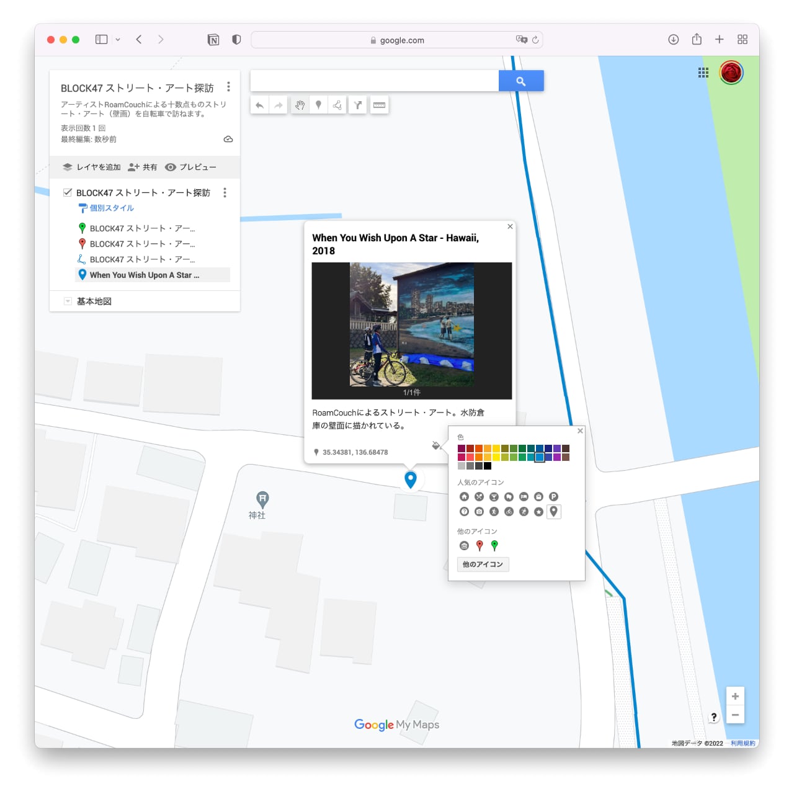Open プレビュー map preview
The image size is (794, 794).
[190, 167]
